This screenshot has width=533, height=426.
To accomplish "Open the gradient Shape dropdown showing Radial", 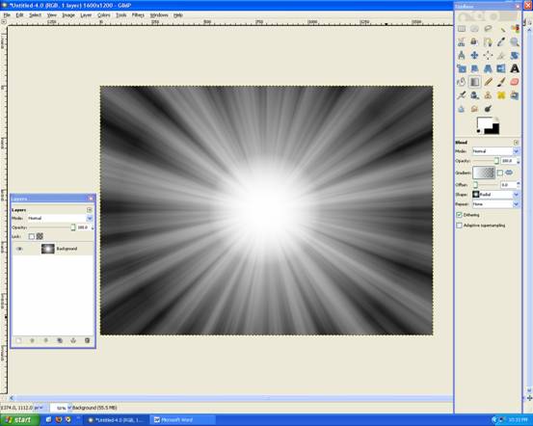I will click(495, 195).
